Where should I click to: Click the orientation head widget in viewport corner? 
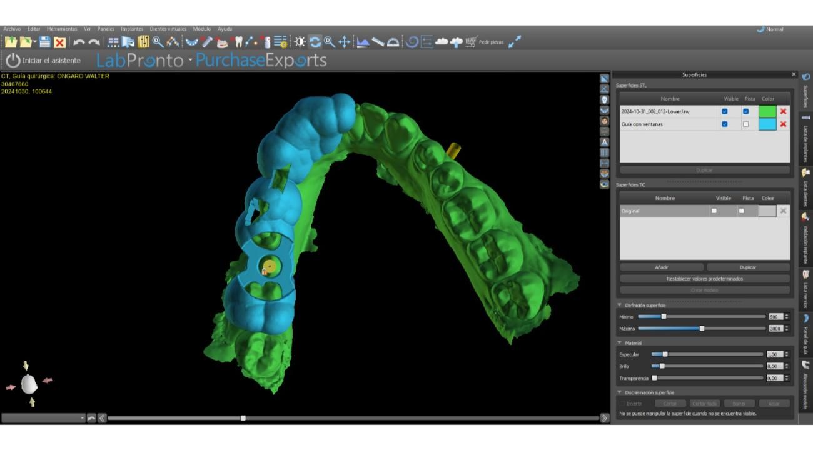click(x=29, y=384)
